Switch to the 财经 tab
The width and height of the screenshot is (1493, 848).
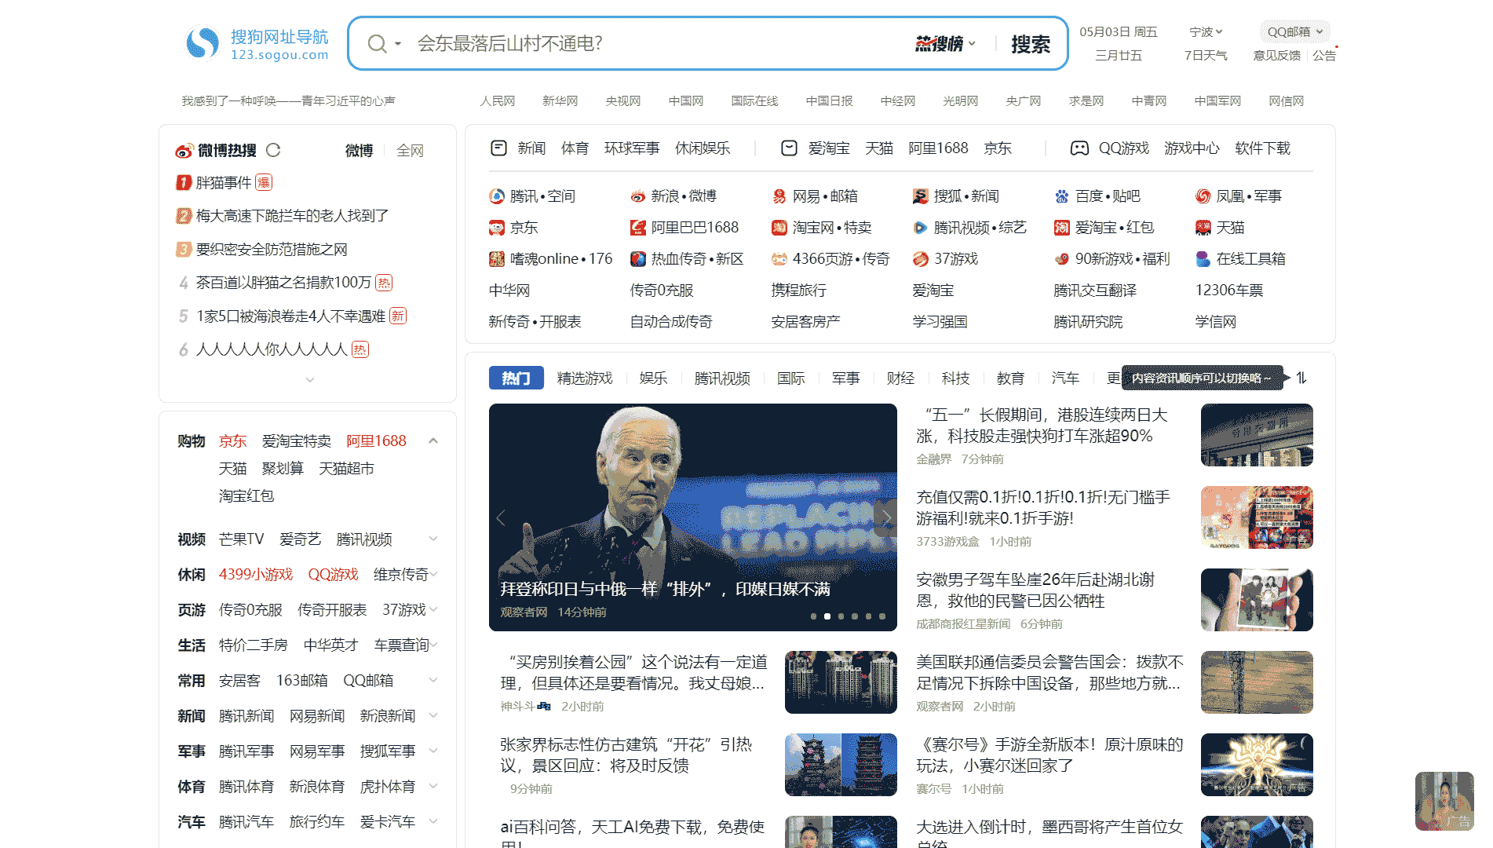900,378
